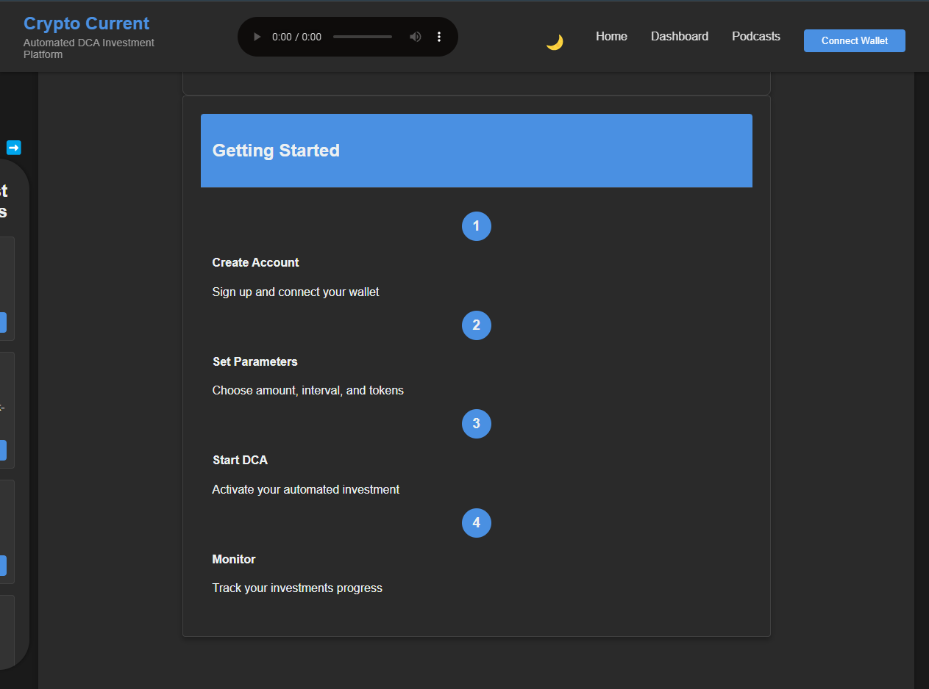The image size is (929, 689).
Task: Click 'Sign up and connect your wallet' text
Action: click(x=296, y=292)
